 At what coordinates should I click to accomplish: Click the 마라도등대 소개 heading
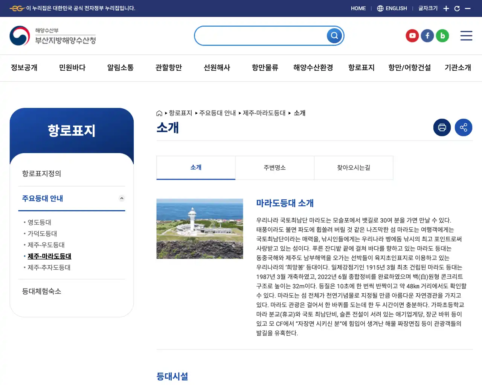(285, 203)
